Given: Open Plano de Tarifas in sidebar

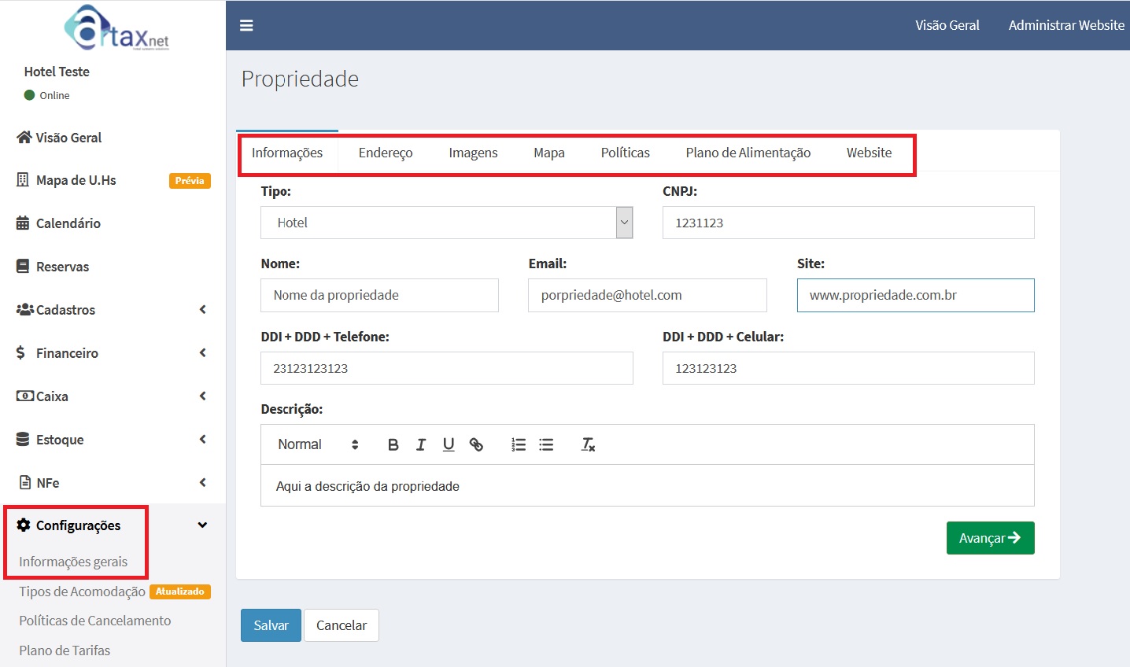Looking at the screenshot, I should [65, 650].
